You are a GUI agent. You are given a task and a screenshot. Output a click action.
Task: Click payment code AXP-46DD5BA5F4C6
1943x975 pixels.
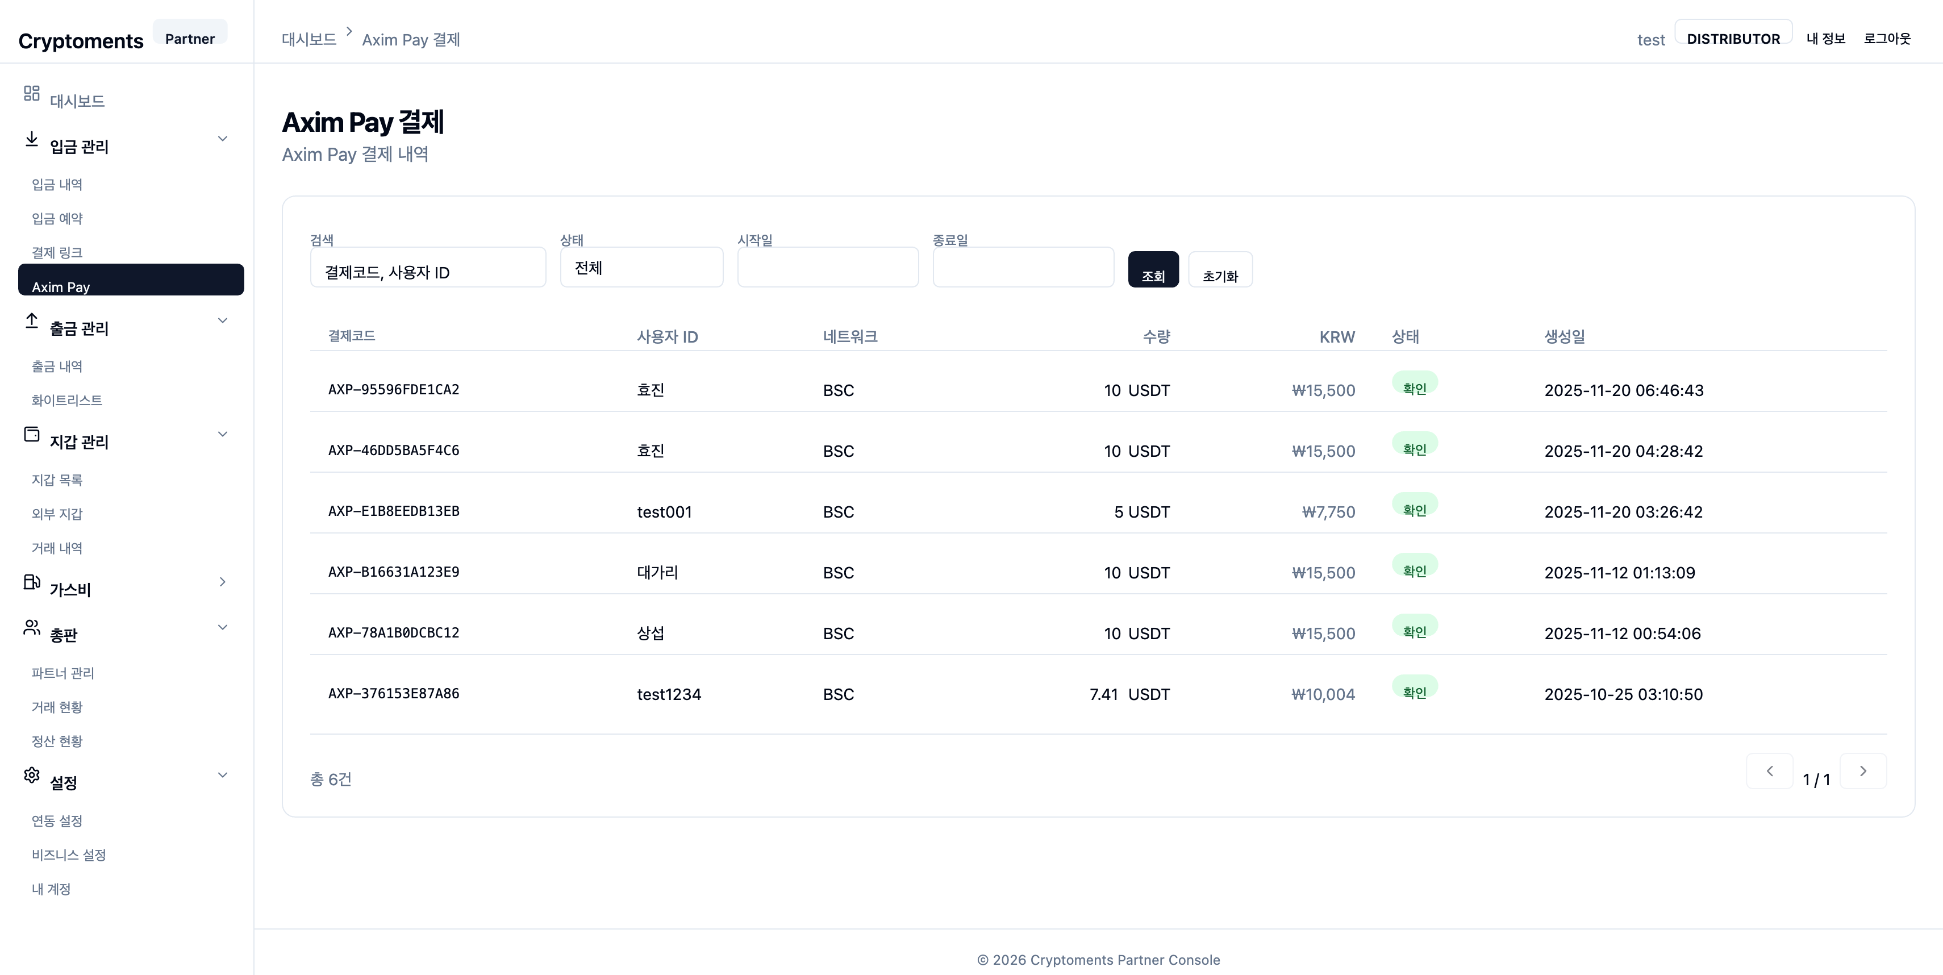click(394, 451)
